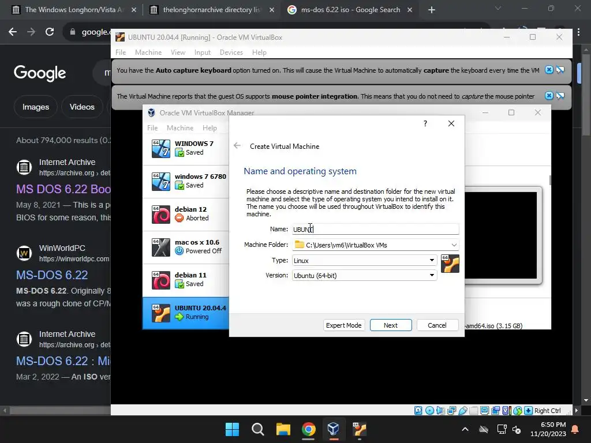
Task: Click the Cancel button
Action: (437, 325)
